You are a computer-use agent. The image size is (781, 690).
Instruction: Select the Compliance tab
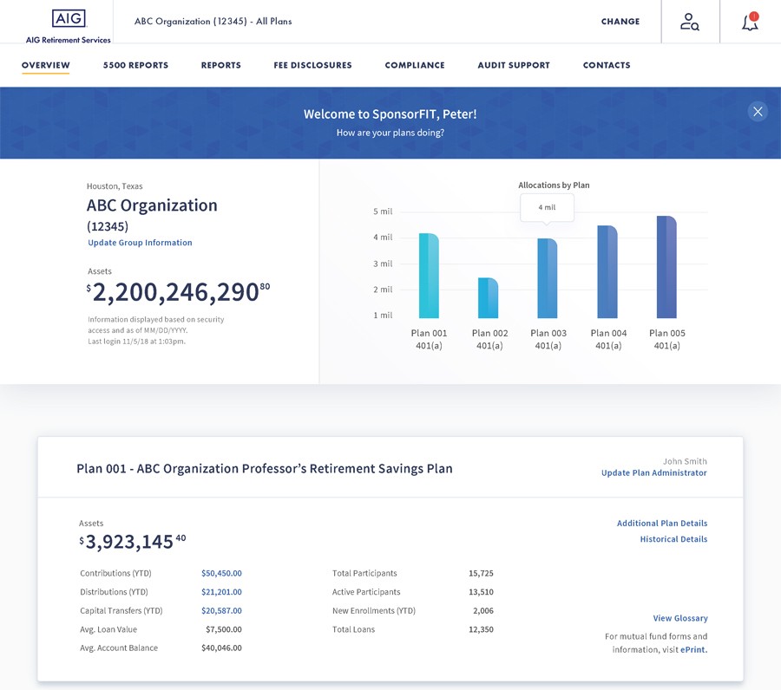pyautogui.click(x=415, y=65)
